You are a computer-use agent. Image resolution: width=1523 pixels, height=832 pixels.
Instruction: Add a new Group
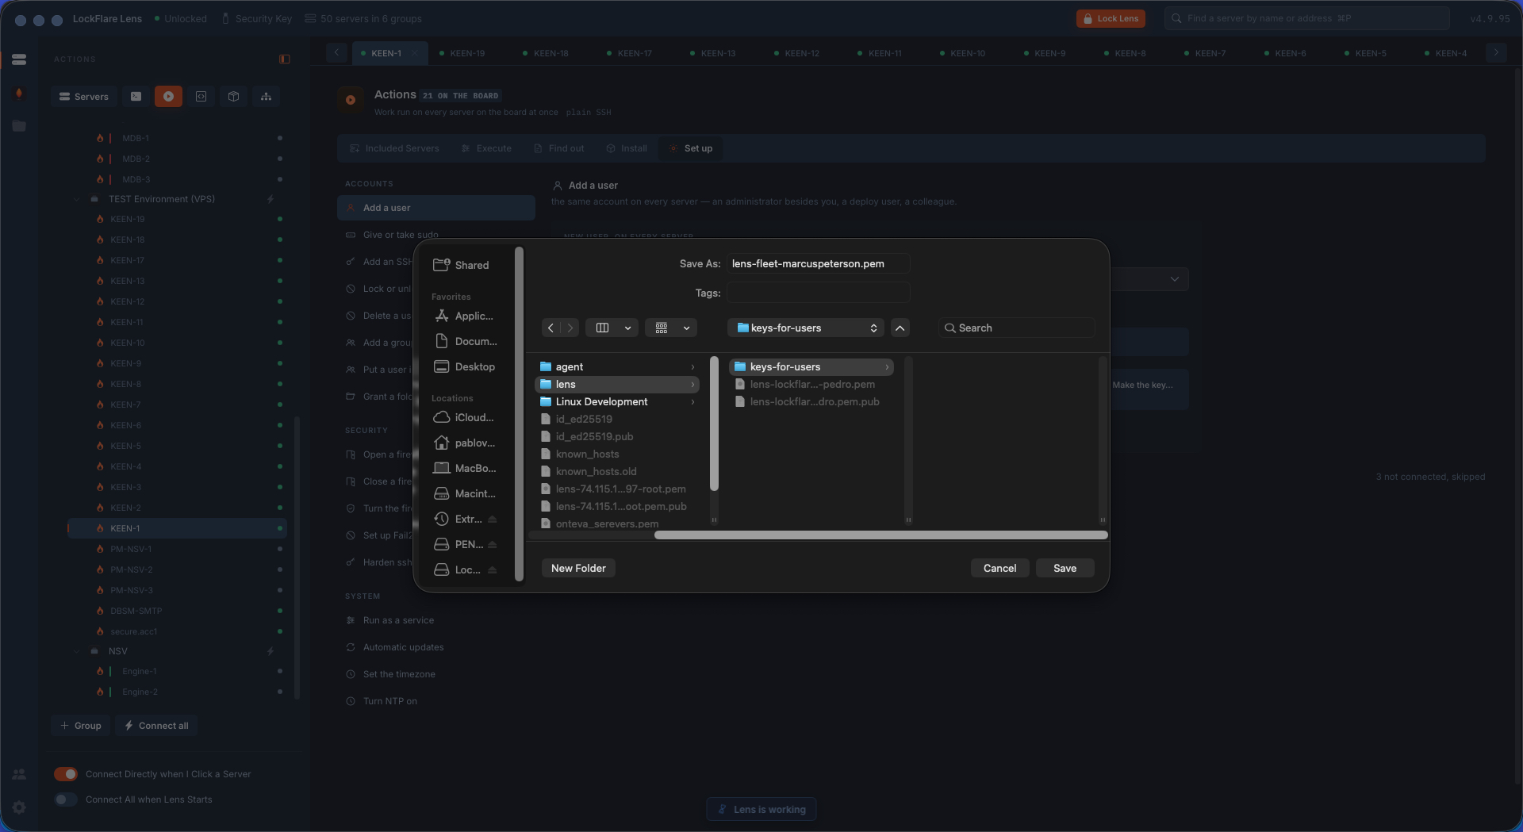pos(81,727)
